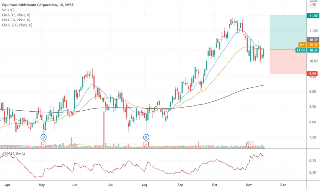Open the August earnings E marker
Image resolution: width=320 pixels, height=189 pixels.
click(x=146, y=145)
